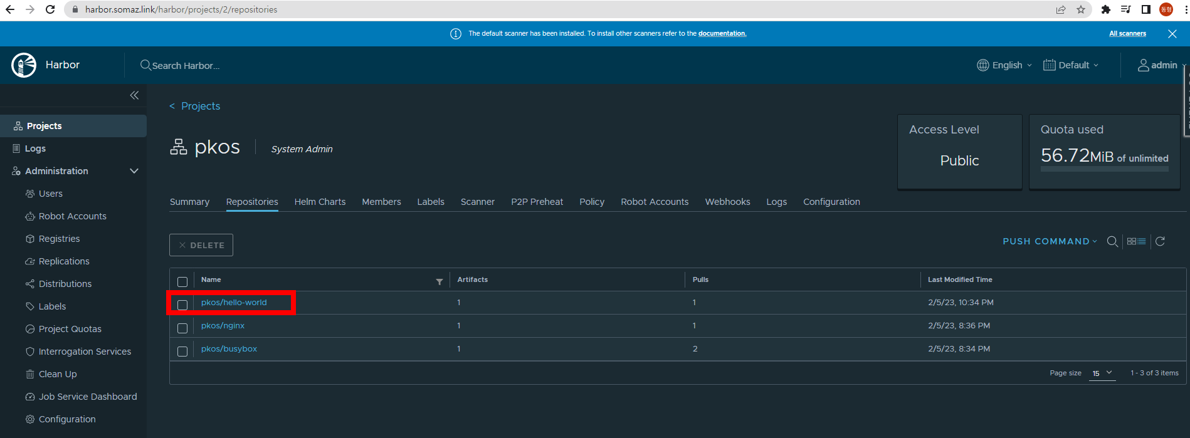The height and width of the screenshot is (438, 1190).
Task: Close the scanner notification banner
Action: click(x=1172, y=34)
